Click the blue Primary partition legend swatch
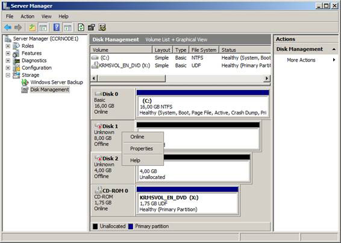341x243 pixels. click(x=131, y=227)
